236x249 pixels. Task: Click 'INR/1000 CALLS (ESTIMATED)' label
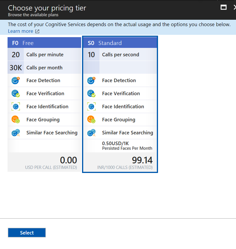click(125, 167)
